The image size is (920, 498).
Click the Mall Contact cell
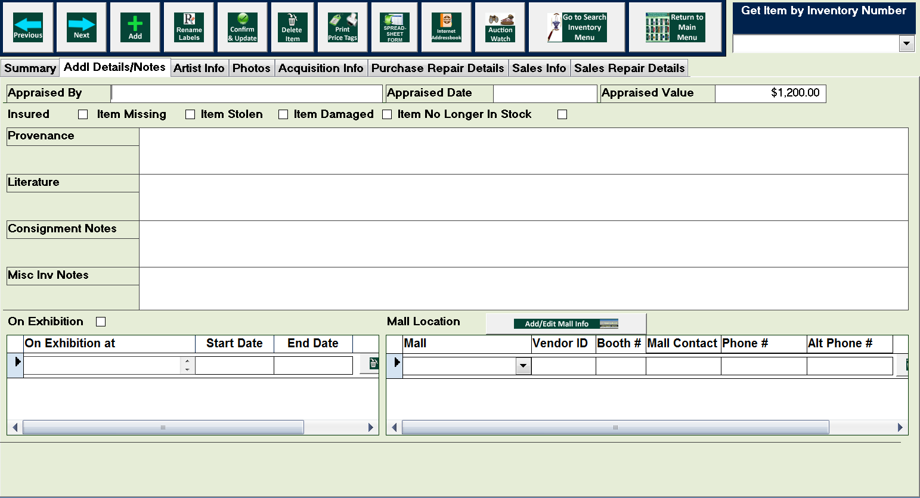tap(683, 366)
